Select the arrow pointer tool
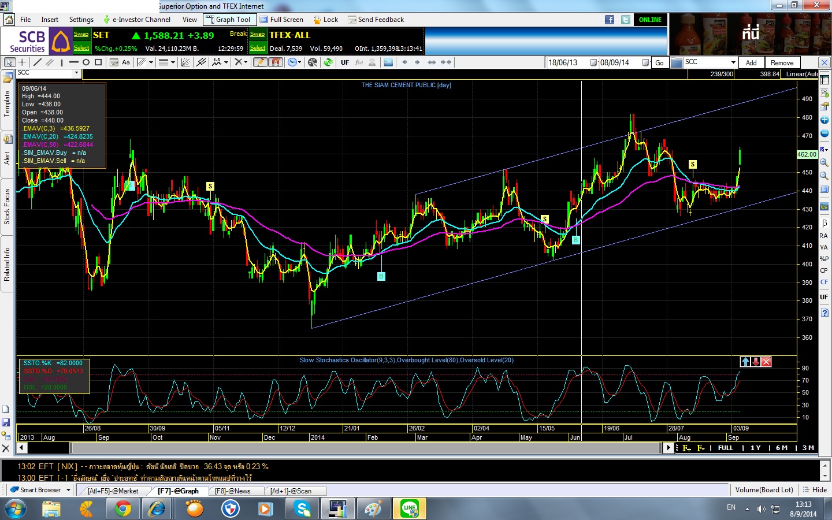This screenshot has height=520, width=832. (x=10, y=62)
